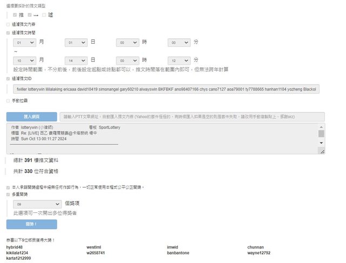Screen dimensions: 346x263
Task: Toggle the 推 comment type checkbox
Action: pyautogui.click(x=16, y=14)
